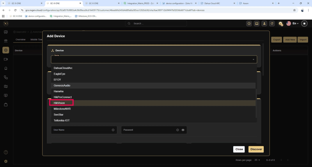Click the top Search field
The image size is (312, 167).
(156, 23)
